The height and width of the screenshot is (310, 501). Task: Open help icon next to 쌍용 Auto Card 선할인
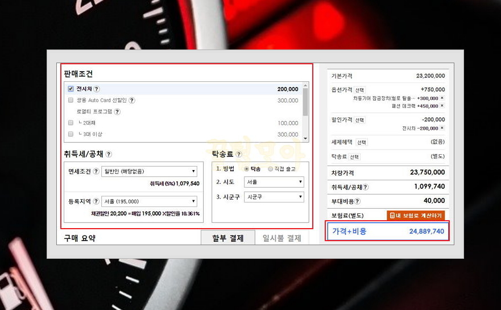131,100
